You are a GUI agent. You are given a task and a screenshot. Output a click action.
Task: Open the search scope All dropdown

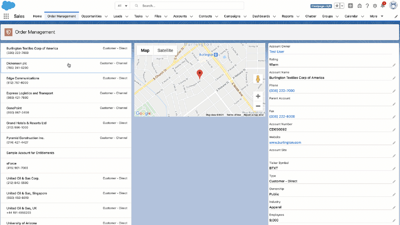point(122,6)
